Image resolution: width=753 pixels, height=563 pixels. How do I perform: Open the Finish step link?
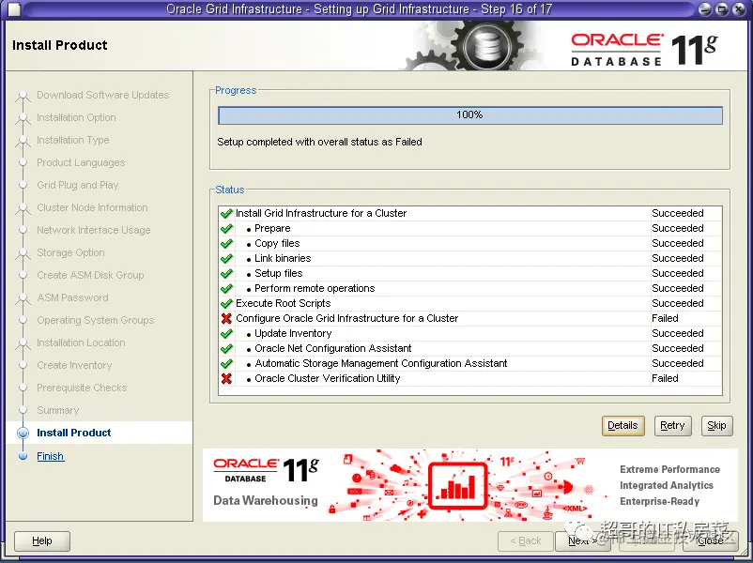51,456
